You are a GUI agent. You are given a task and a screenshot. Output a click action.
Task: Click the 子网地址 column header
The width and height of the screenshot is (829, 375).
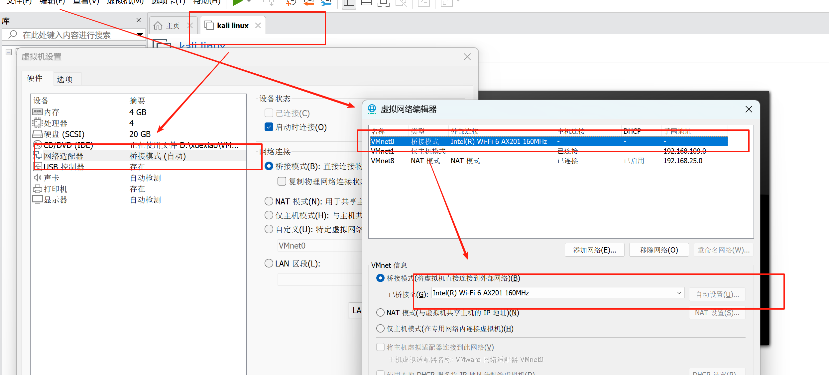[x=694, y=131]
